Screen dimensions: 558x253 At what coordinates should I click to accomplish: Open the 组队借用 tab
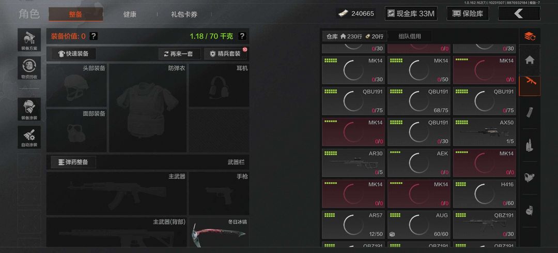[410, 36]
